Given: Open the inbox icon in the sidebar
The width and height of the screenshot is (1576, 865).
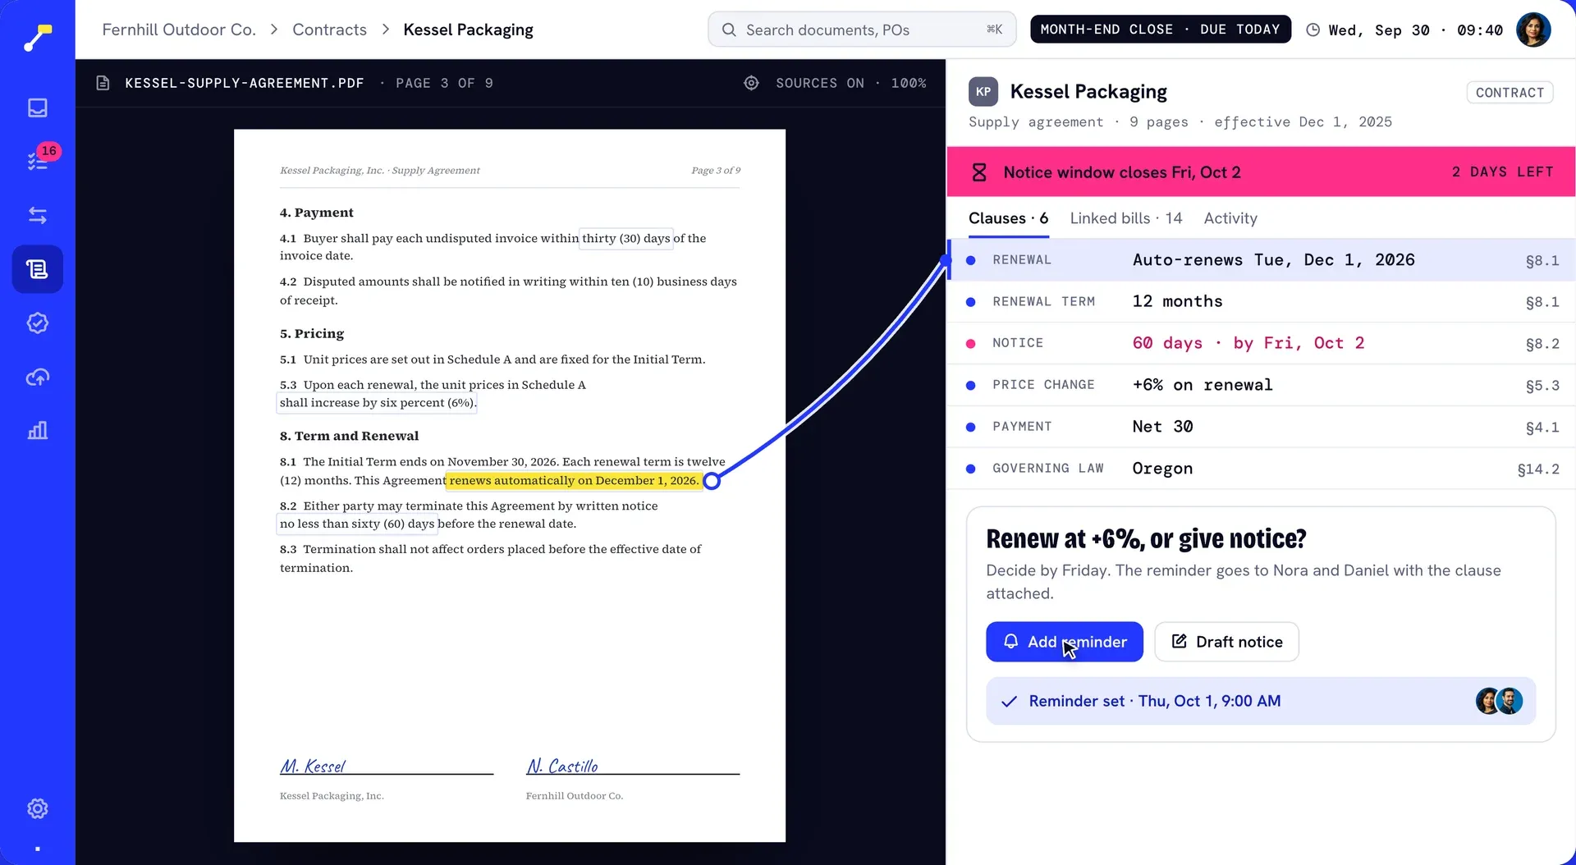Looking at the screenshot, I should (38, 108).
